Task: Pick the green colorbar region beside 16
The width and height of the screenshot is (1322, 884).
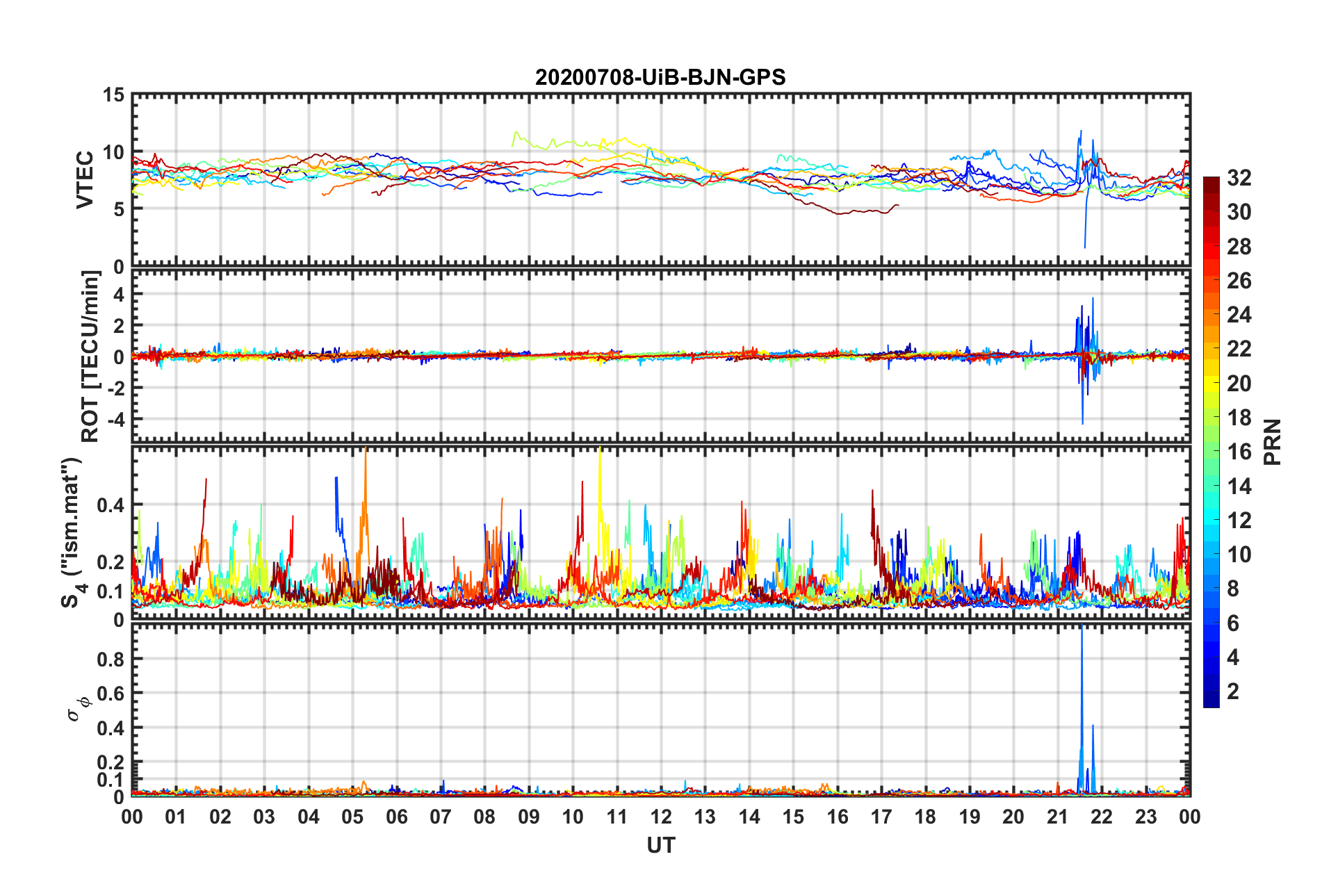Action: point(1211,452)
